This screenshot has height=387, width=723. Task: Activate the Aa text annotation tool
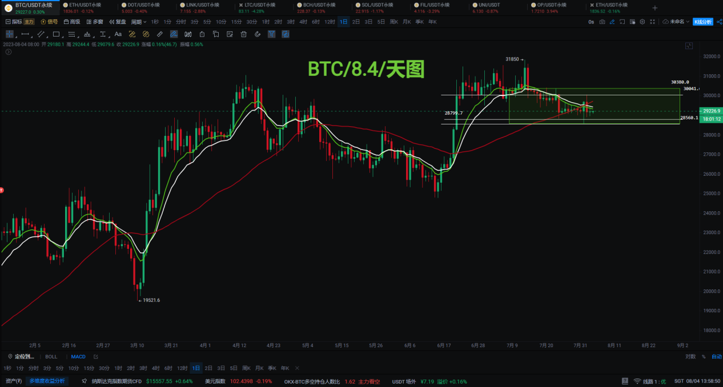pyautogui.click(x=118, y=34)
